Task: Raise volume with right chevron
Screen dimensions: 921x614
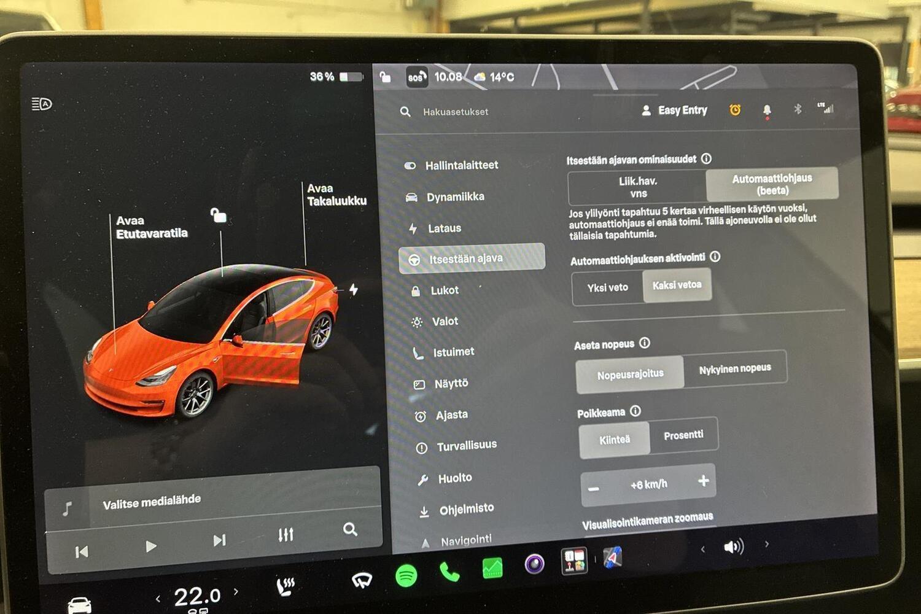Action: tap(767, 544)
